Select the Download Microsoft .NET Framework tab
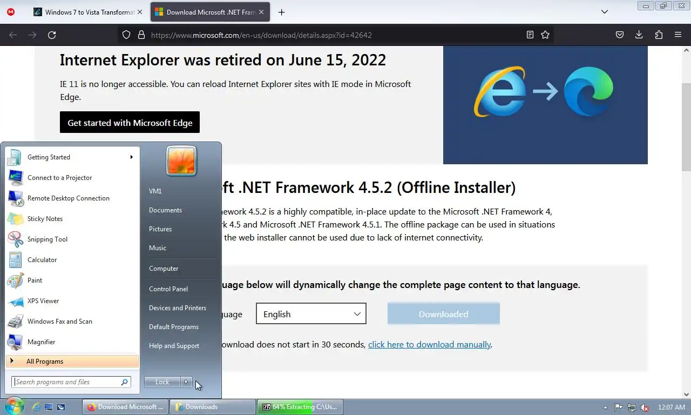 [x=211, y=12]
